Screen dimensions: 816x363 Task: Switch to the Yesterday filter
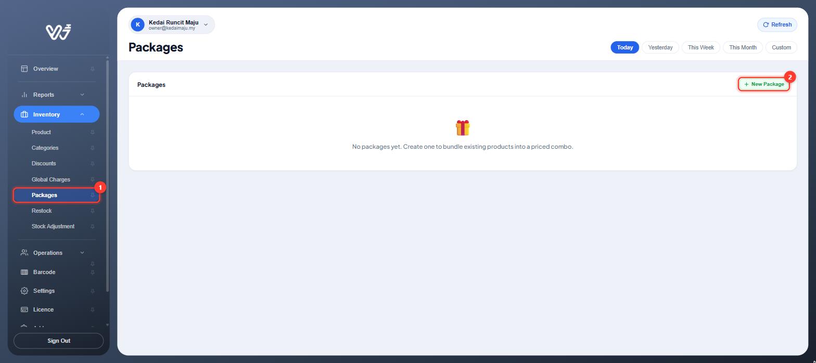click(x=660, y=47)
